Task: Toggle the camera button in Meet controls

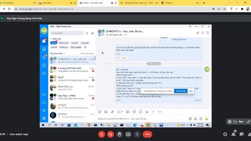Action: [x=111, y=134]
